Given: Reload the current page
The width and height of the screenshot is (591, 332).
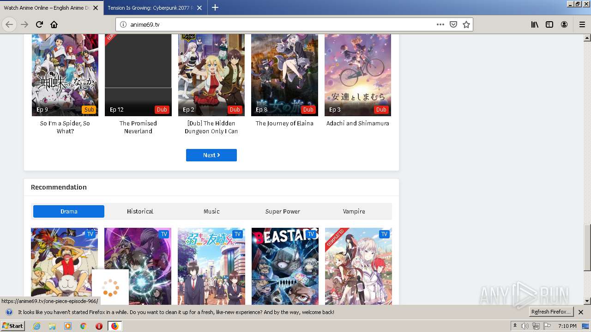Looking at the screenshot, I should point(39,24).
